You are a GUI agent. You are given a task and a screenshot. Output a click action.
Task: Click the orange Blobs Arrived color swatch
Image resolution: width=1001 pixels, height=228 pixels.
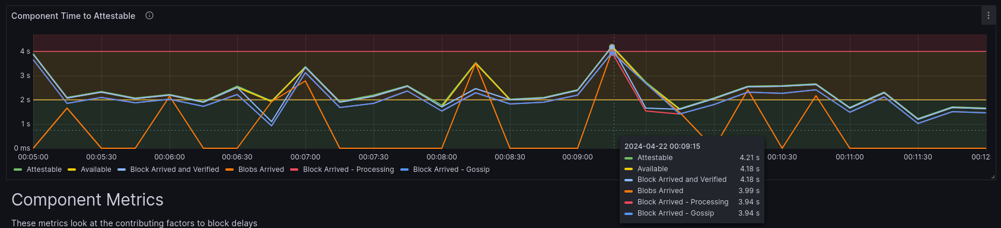[229, 170]
